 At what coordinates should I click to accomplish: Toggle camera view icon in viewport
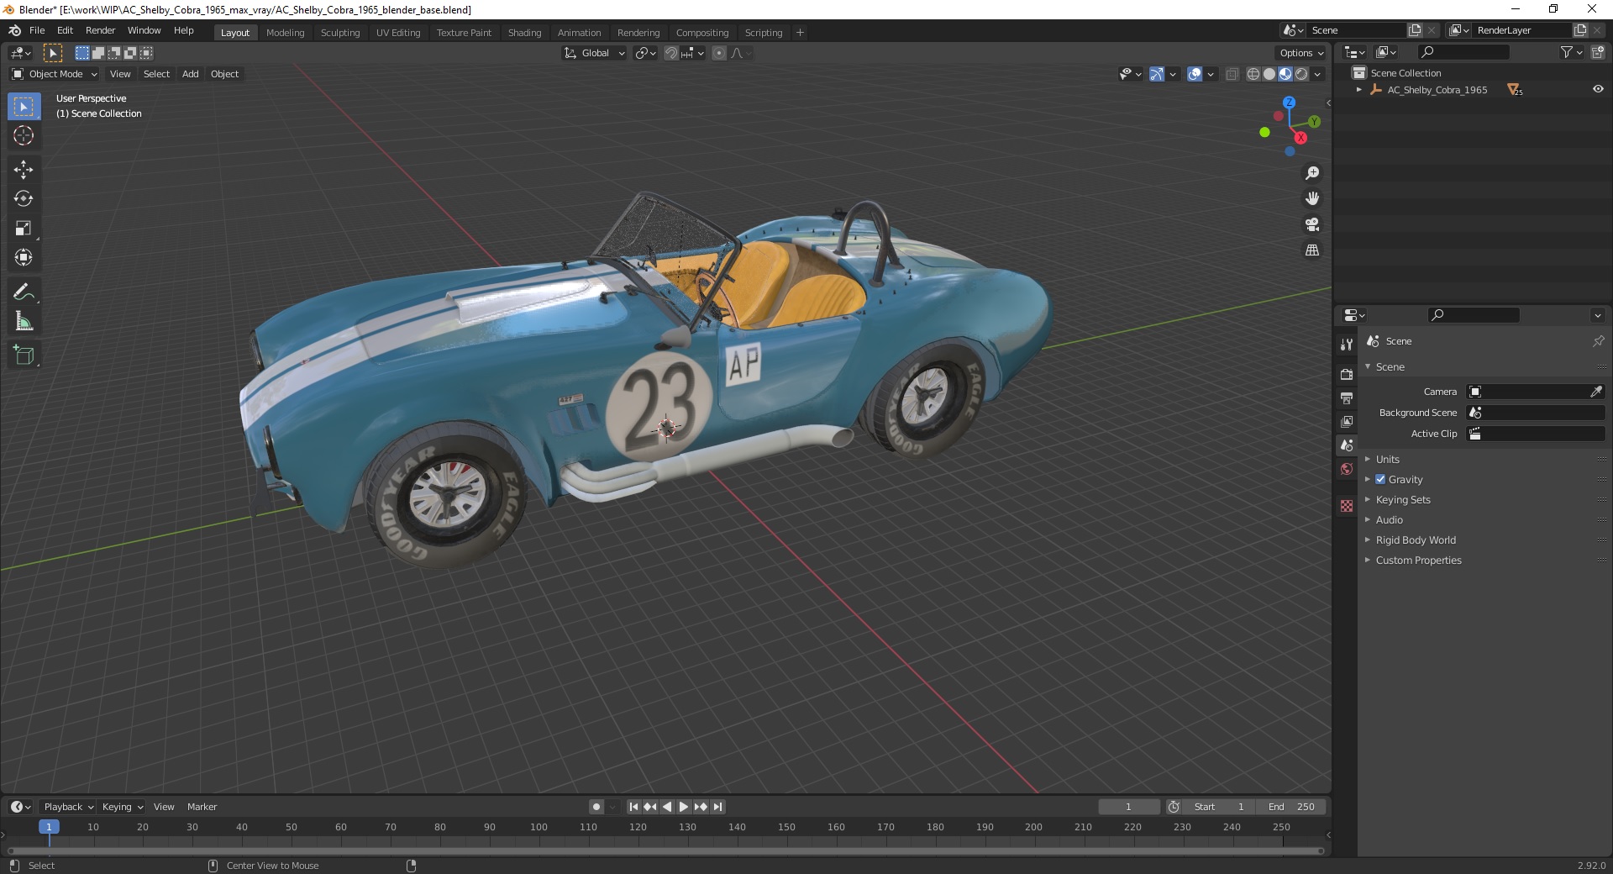click(1312, 224)
